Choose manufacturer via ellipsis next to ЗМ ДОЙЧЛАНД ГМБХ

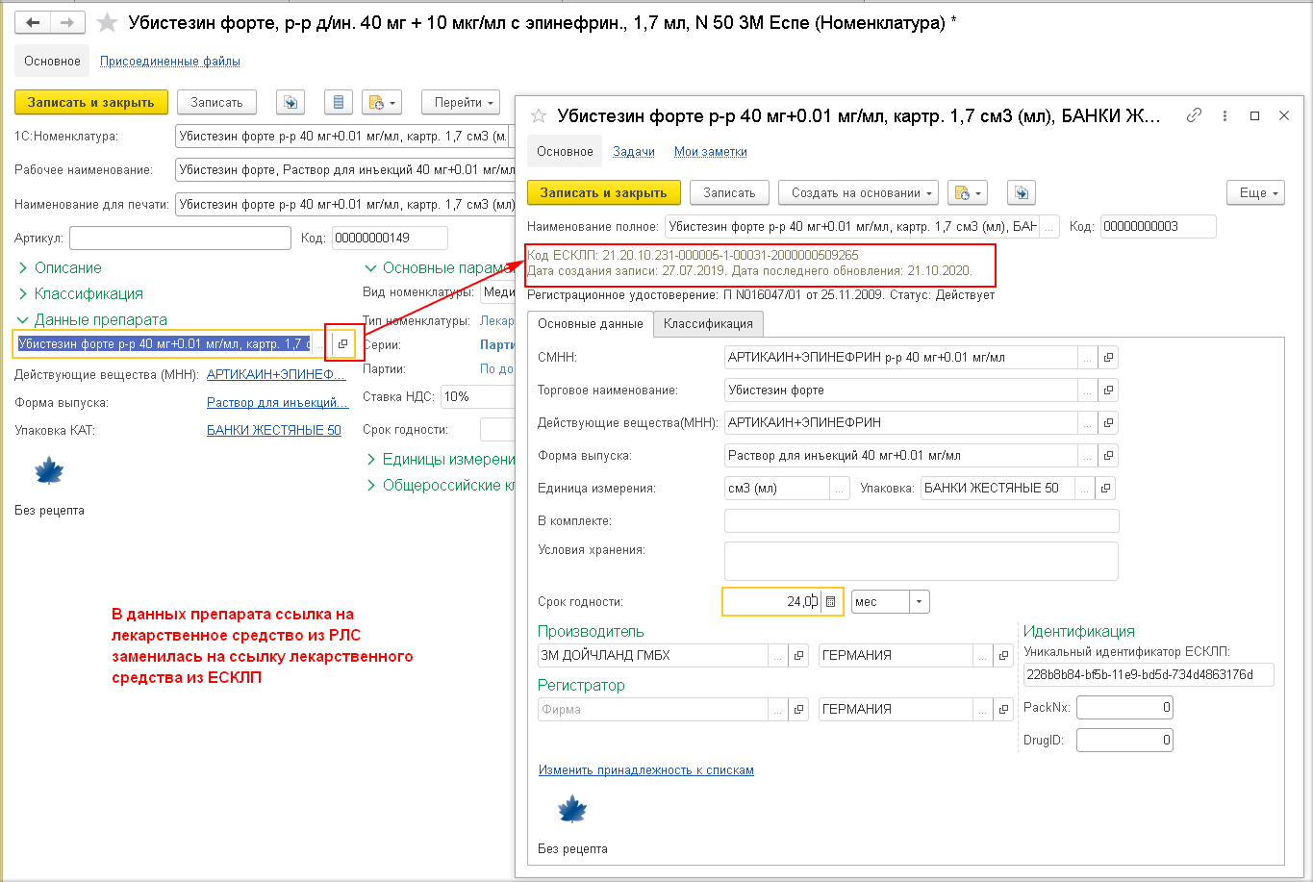tap(777, 655)
